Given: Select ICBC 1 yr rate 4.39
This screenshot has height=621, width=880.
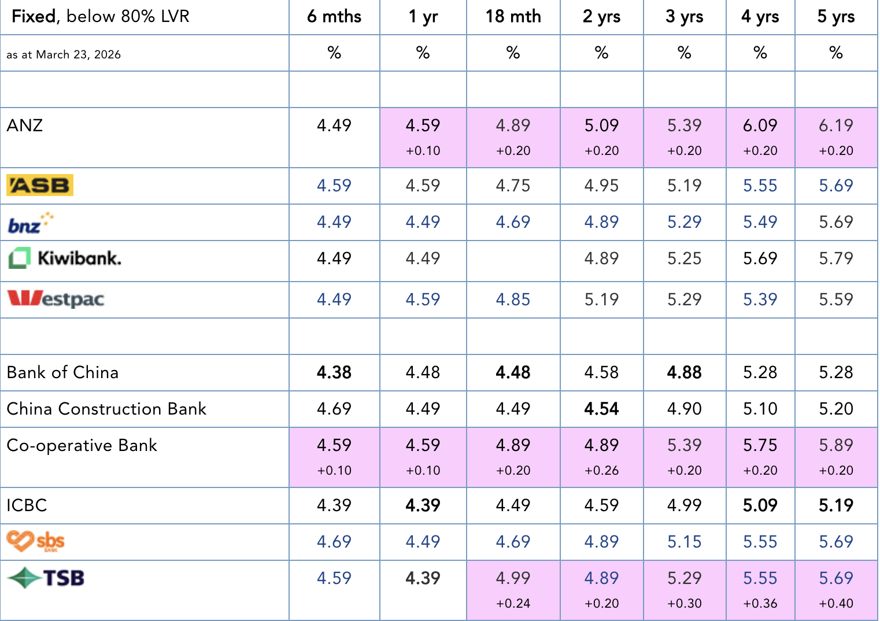Looking at the screenshot, I should (x=423, y=505).
